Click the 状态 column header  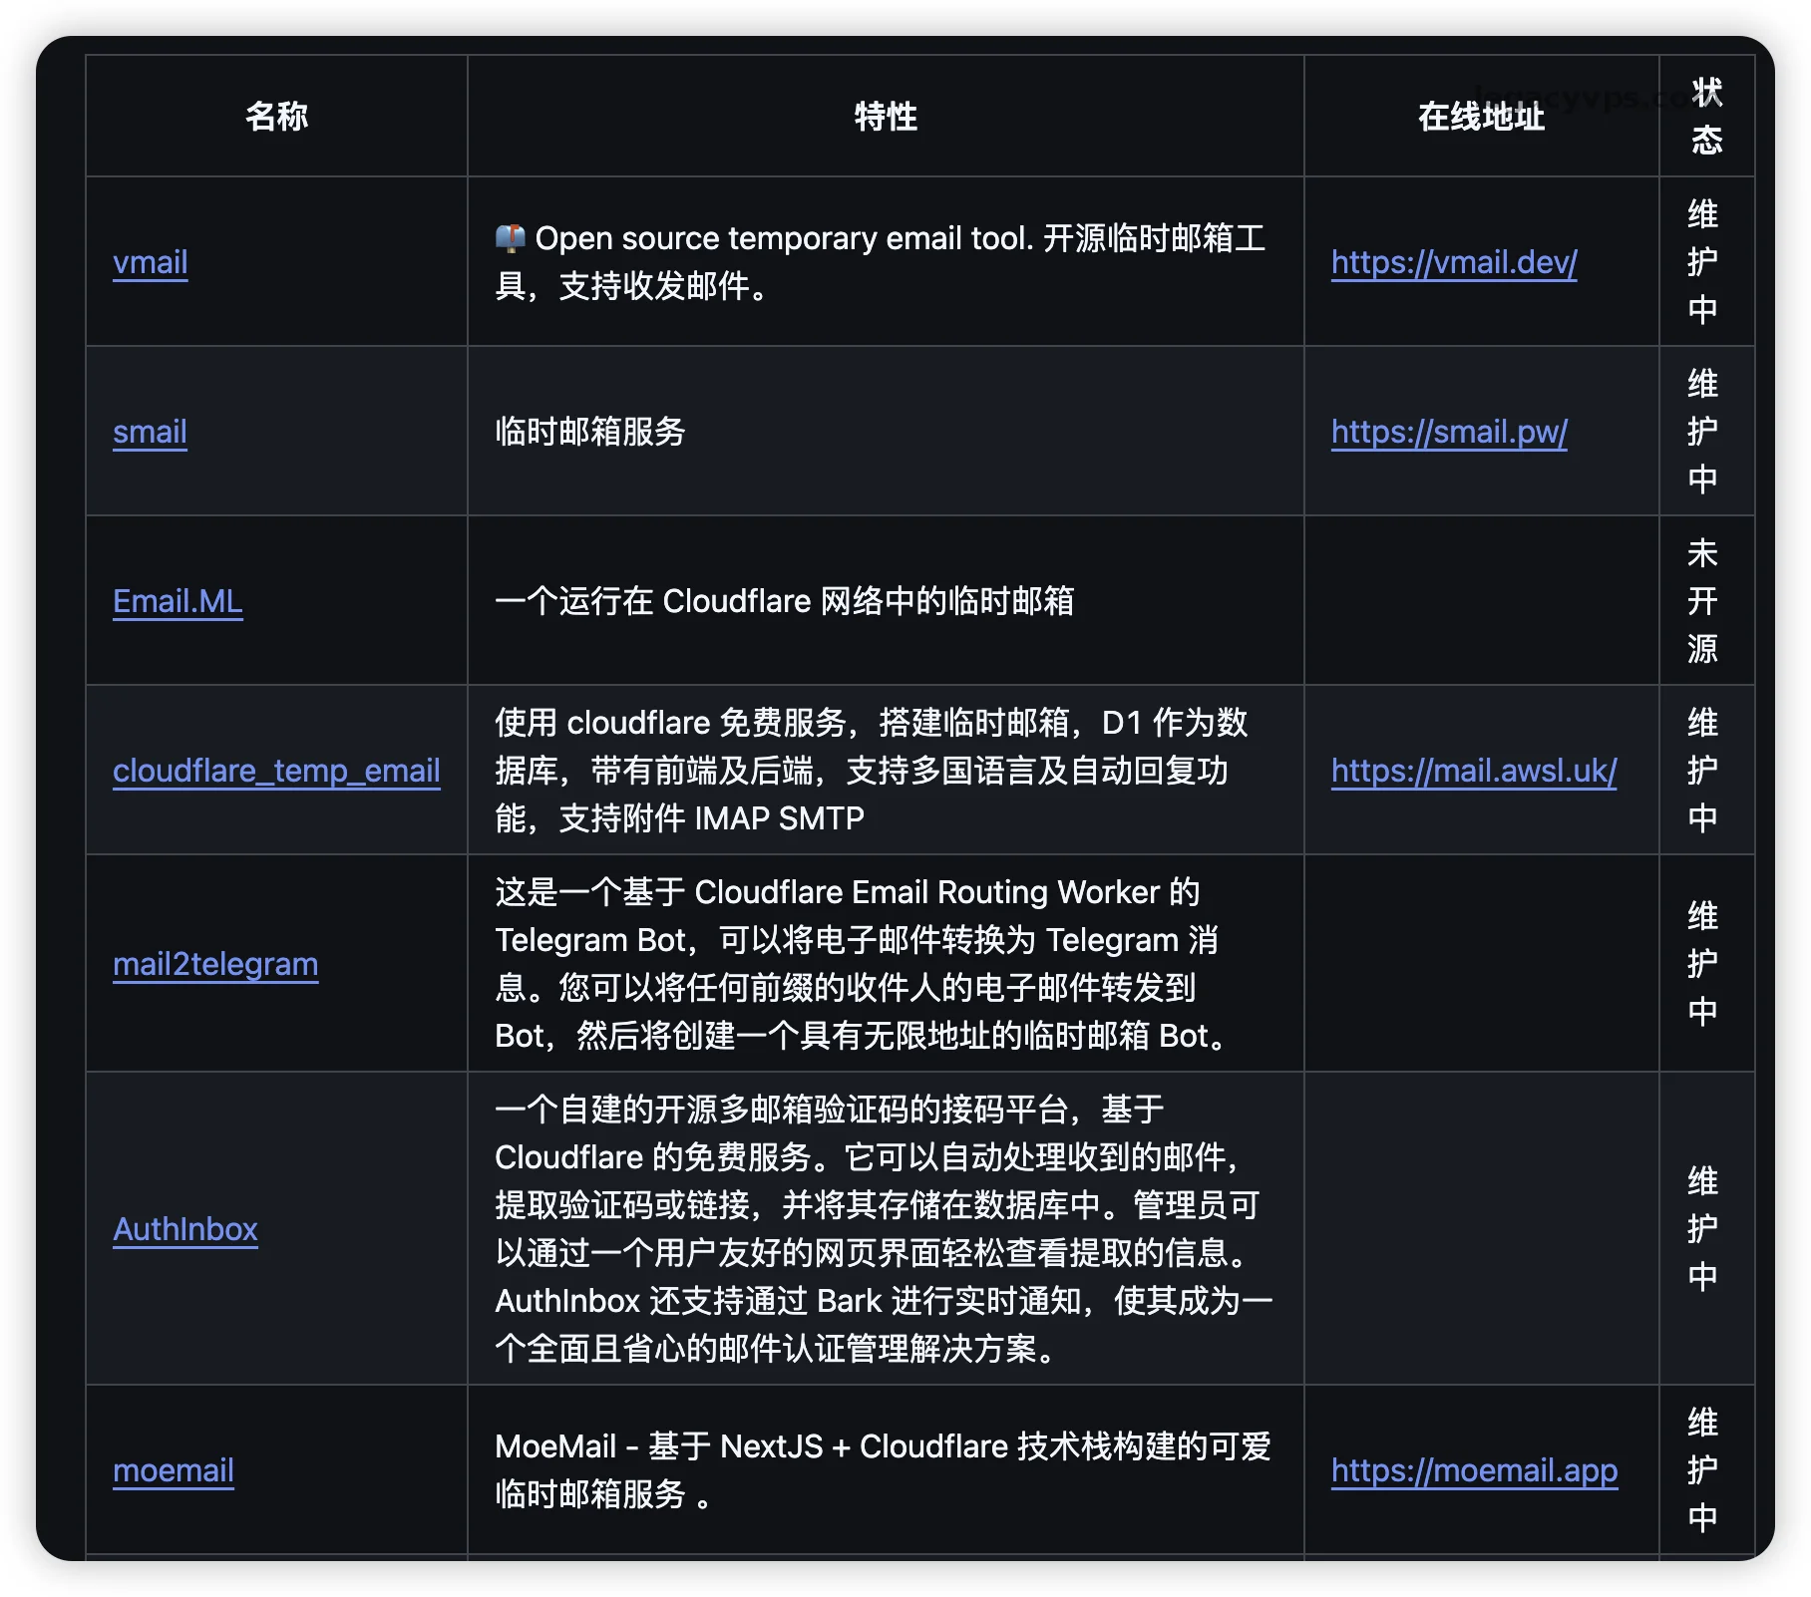click(x=1705, y=117)
